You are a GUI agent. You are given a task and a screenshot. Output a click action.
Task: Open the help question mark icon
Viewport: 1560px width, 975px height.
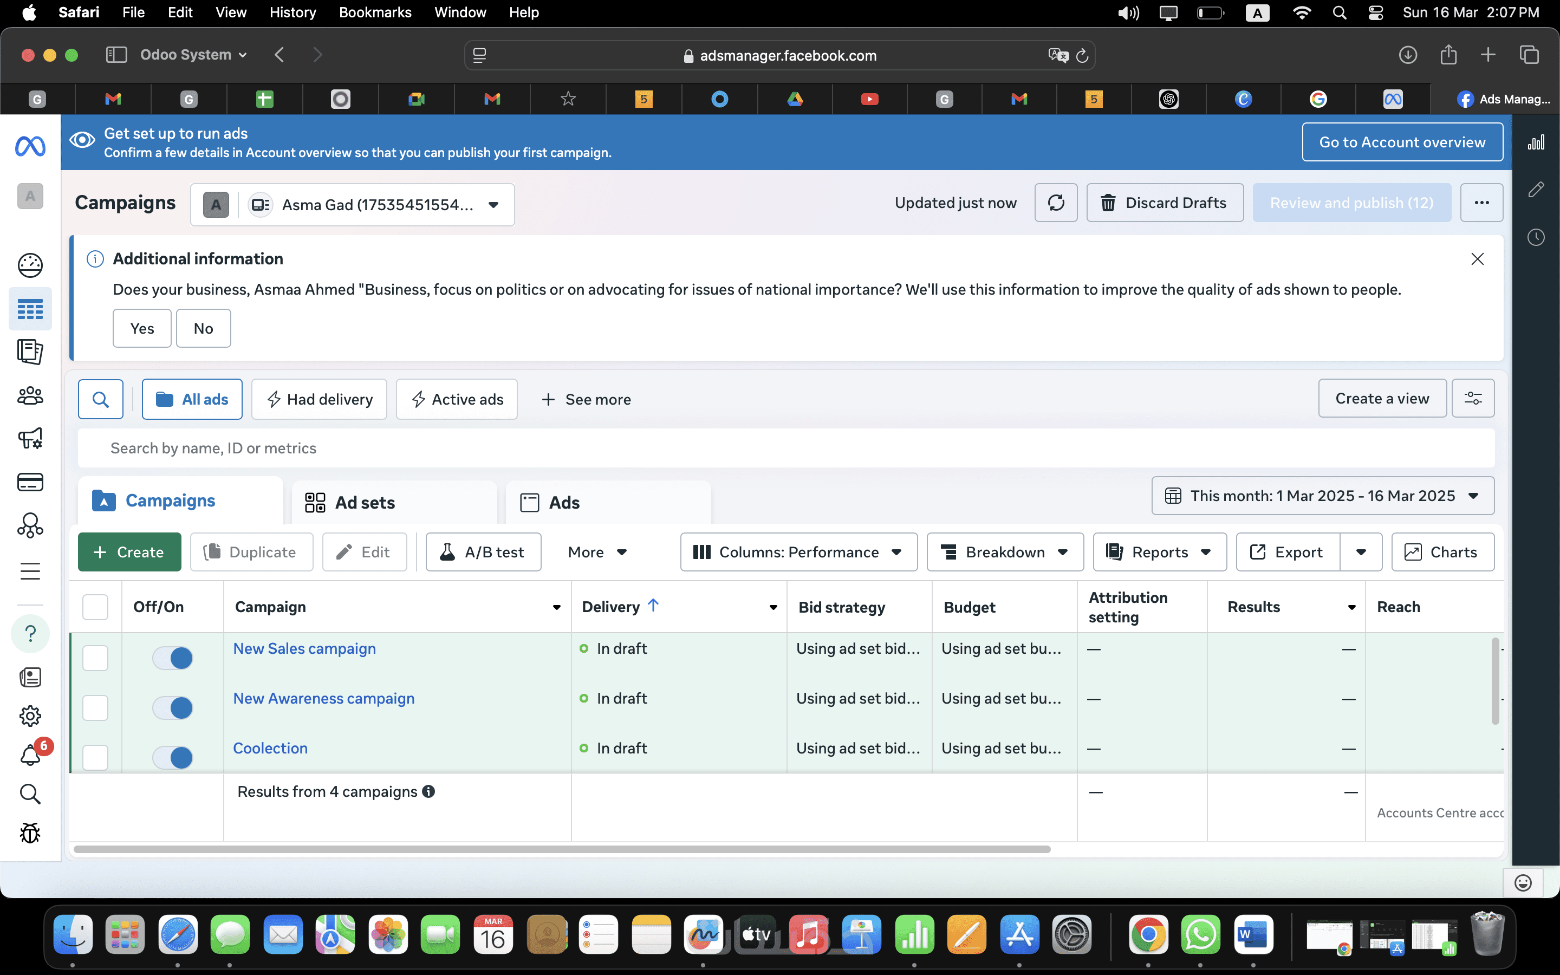pos(30,633)
